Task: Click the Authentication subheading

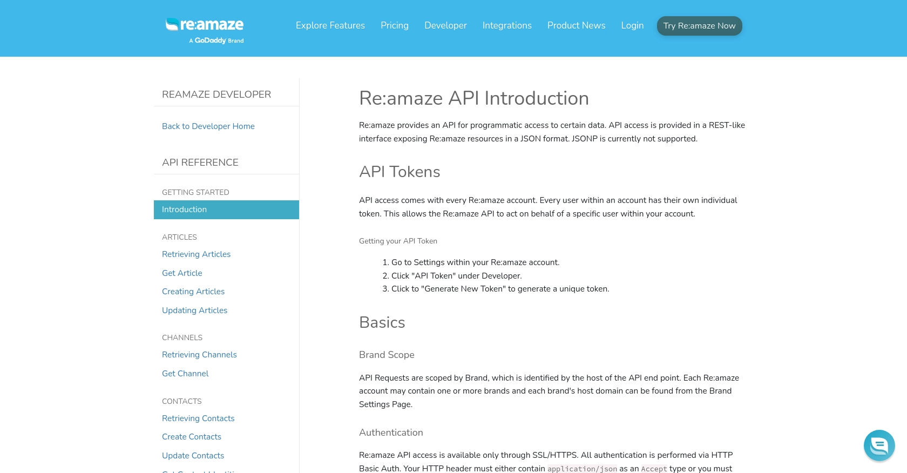Action: point(391,433)
